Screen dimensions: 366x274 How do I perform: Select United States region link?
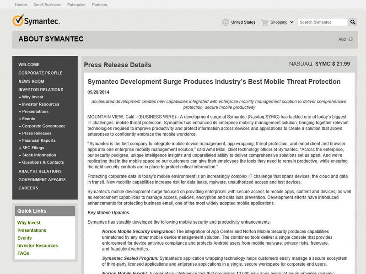pyautogui.click(x=243, y=22)
